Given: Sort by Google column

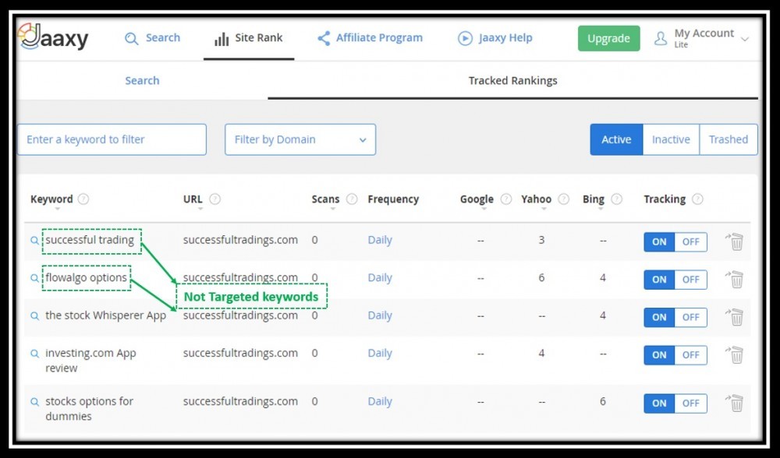Looking at the screenshot, I should point(477,199).
